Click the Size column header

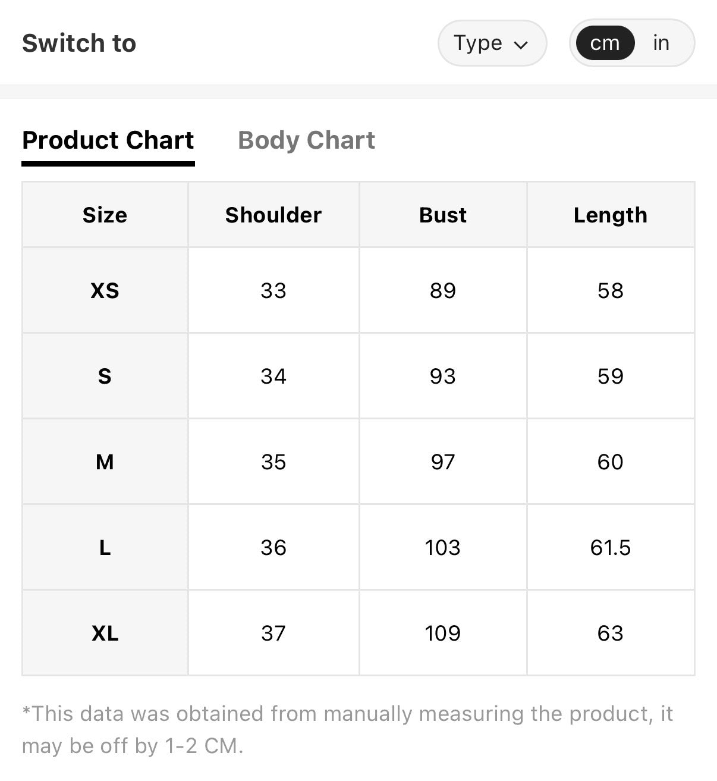coord(105,215)
